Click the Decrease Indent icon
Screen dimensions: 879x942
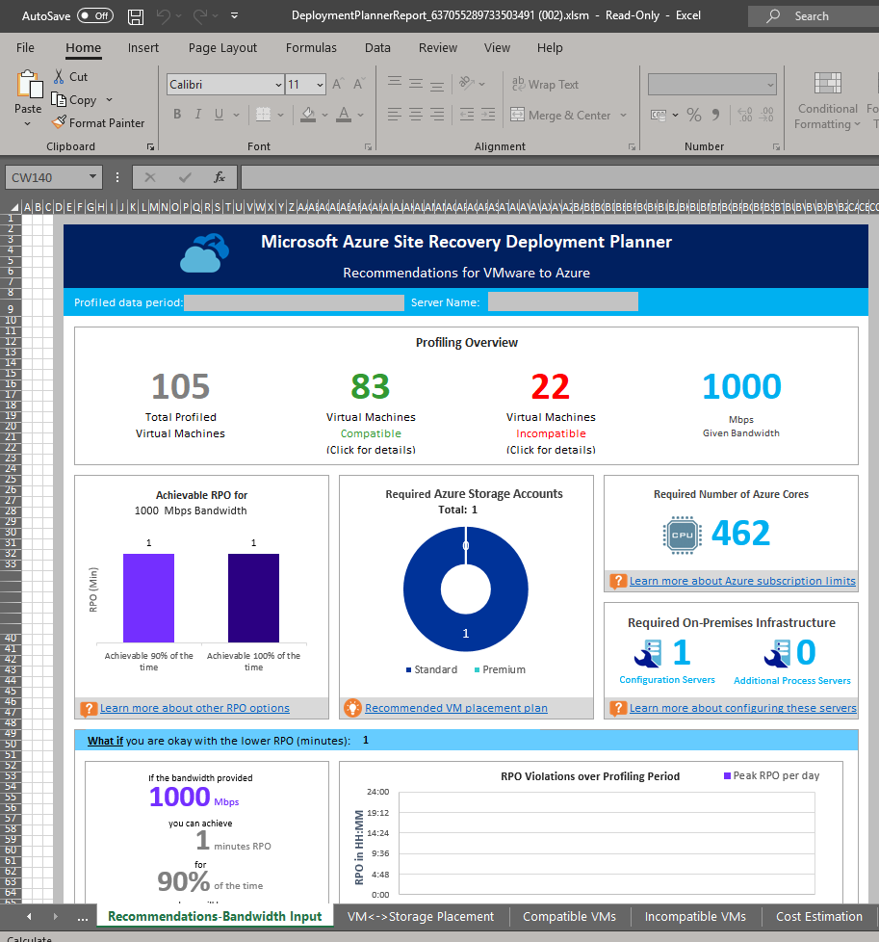(467, 115)
